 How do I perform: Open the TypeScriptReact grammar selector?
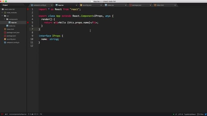coord(190,114)
